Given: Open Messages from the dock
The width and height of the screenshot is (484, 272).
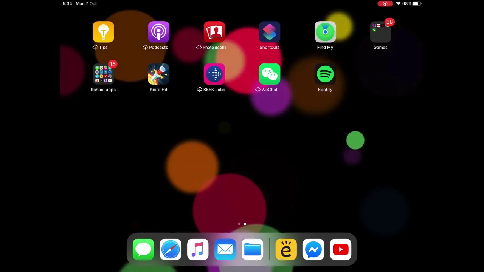Looking at the screenshot, I should click(x=143, y=249).
